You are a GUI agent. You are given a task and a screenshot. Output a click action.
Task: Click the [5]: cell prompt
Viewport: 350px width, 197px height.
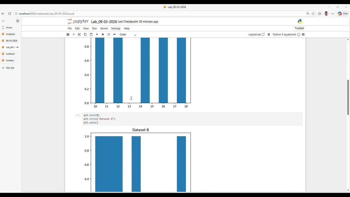point(78,115)
